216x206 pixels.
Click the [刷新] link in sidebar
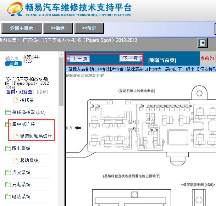43,92
